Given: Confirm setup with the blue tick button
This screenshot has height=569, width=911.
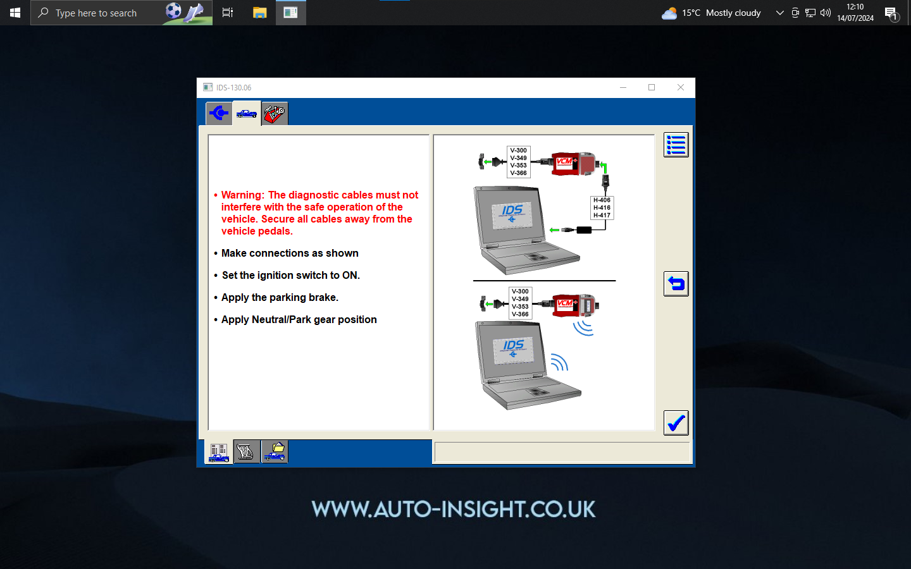Looking at the screenshot, I should [x=676, y=423].
